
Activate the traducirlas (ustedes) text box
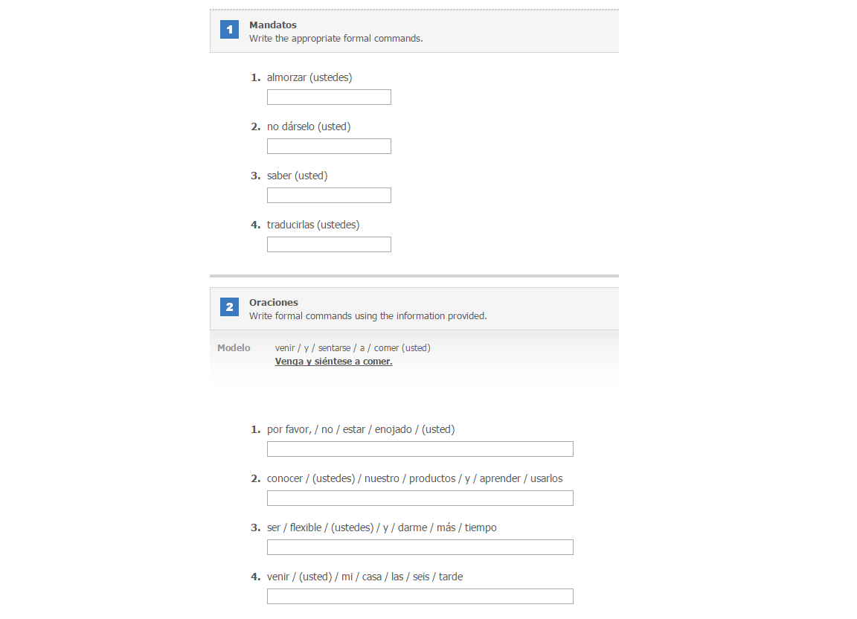pyautogui.click(x=329, y=245)
